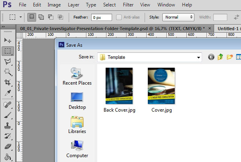Open the Save in folder dropdown
This screenshot has height=162, width=241.
198,57
